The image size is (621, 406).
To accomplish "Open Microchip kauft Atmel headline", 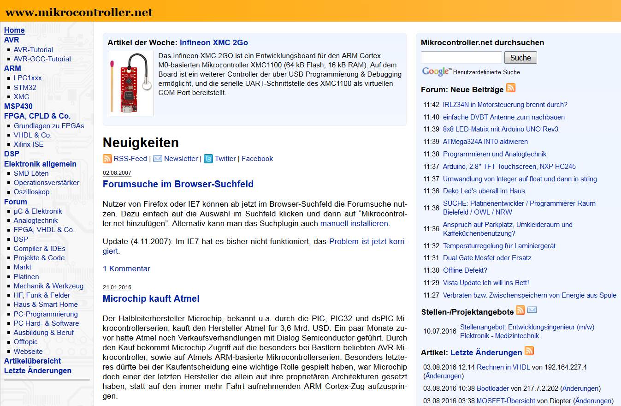I will pyautogui.click(x=151, y=299).
